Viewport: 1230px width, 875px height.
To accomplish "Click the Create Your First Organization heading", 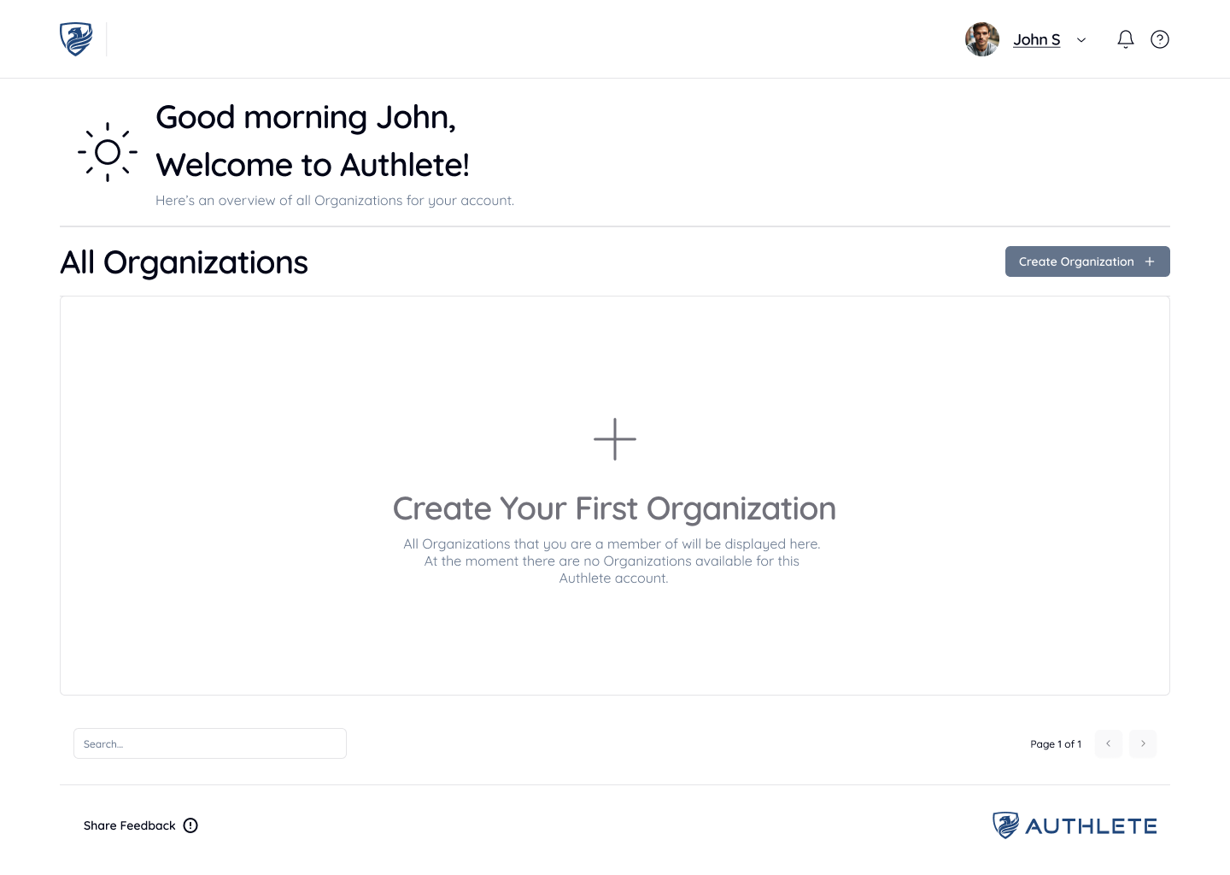I will point(614,508).
